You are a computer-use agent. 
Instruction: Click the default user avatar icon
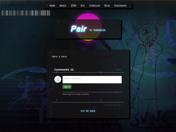pyautogui.click(x=58, y=79)
